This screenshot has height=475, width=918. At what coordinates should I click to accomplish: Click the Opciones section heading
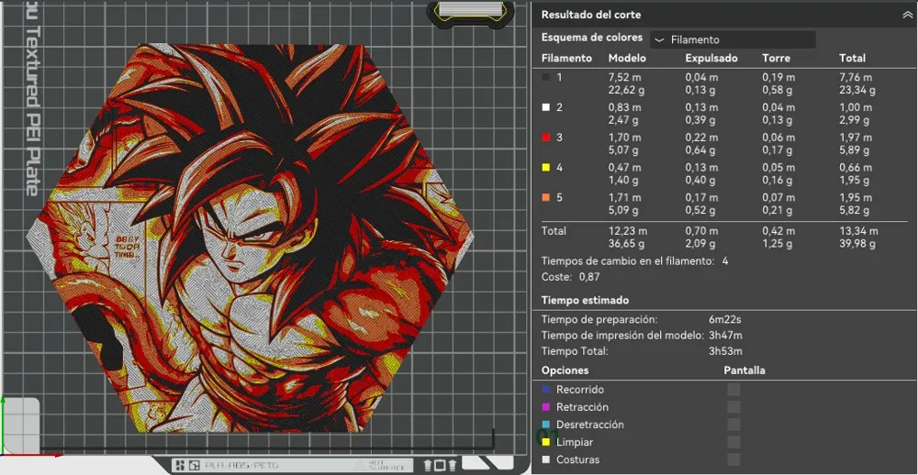[565, 370]
